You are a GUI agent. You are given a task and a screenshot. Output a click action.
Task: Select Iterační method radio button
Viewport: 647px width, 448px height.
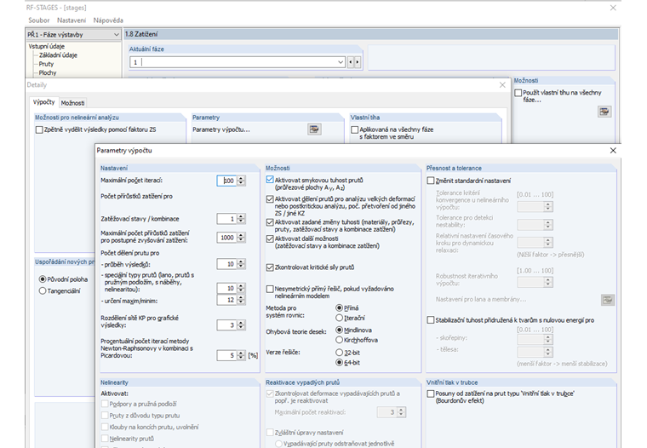click(x=339, y=318)
